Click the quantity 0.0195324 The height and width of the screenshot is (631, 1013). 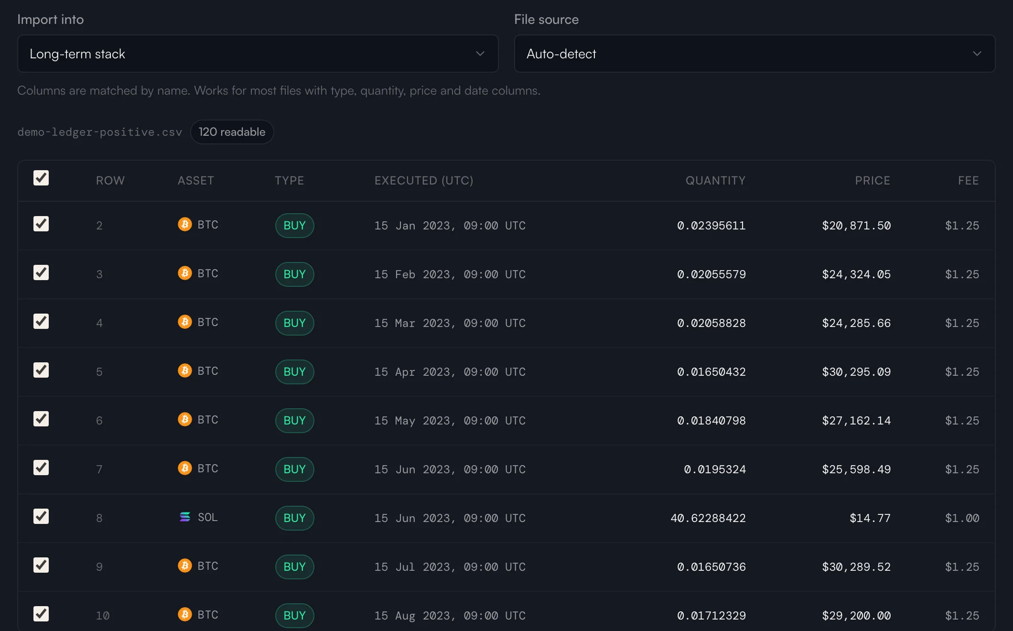point(715,469)
